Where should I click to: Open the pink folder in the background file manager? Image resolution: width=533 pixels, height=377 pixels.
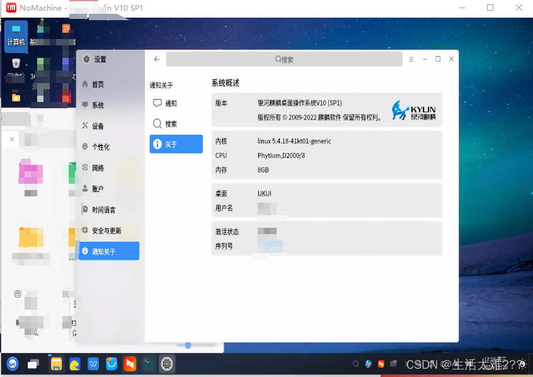(x=31, y=172)
